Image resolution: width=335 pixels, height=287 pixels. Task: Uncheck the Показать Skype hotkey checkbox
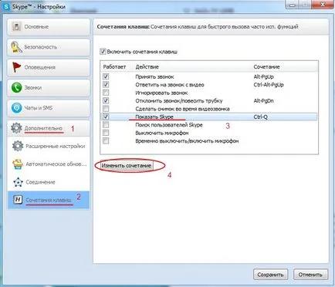(106, 116)
